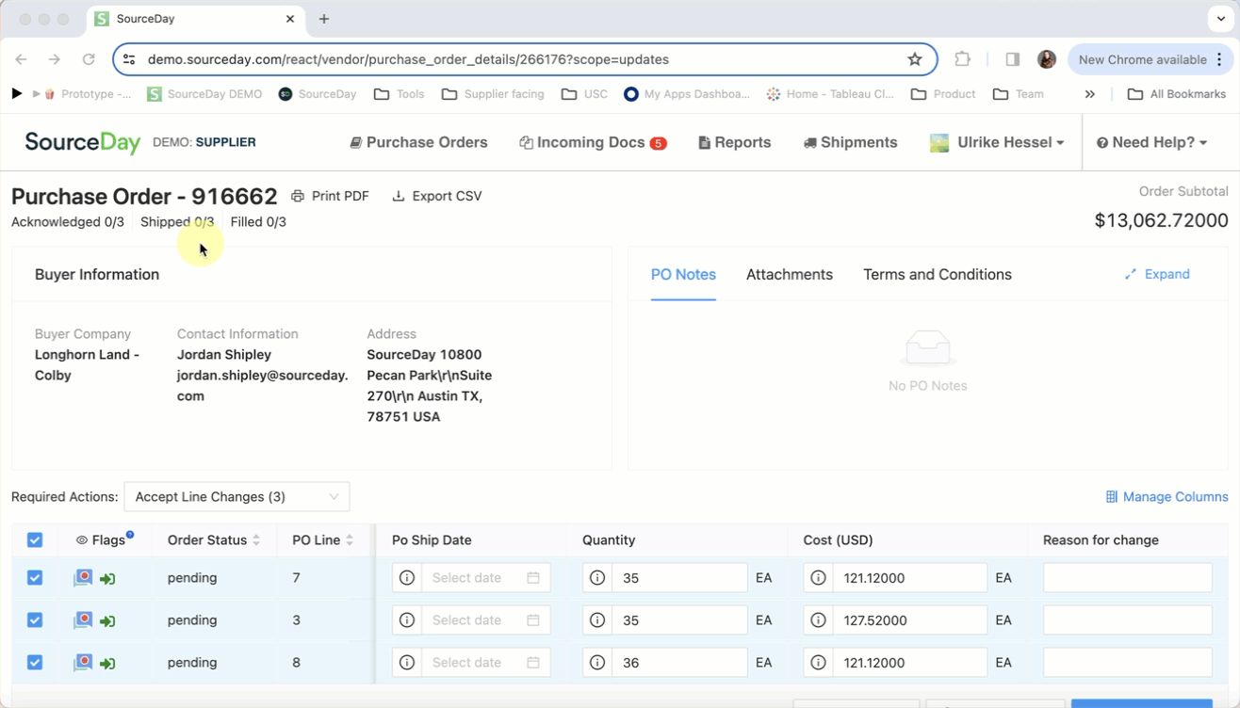The height and width of the screenshot is (708, 1240).
Task: Switch to Terms and Conditions tab
Action: coord(938,275)
